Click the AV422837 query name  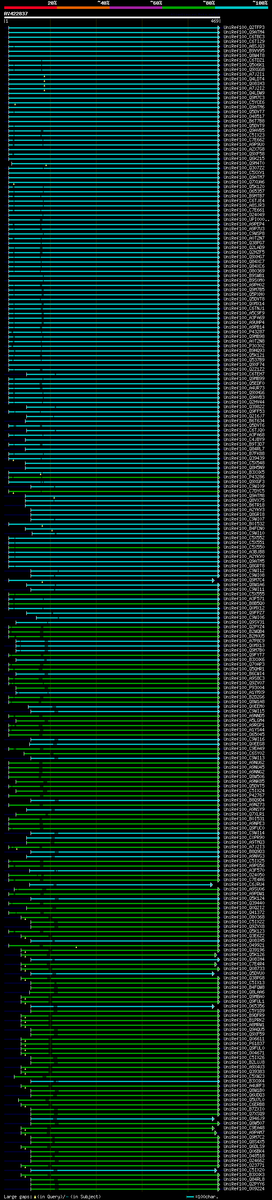tap(16, 14)
